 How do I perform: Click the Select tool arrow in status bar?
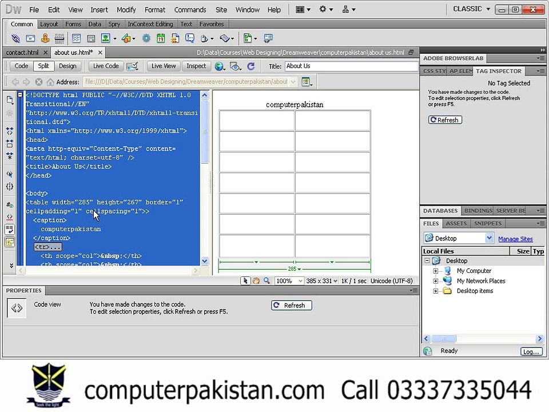[245, 281]
